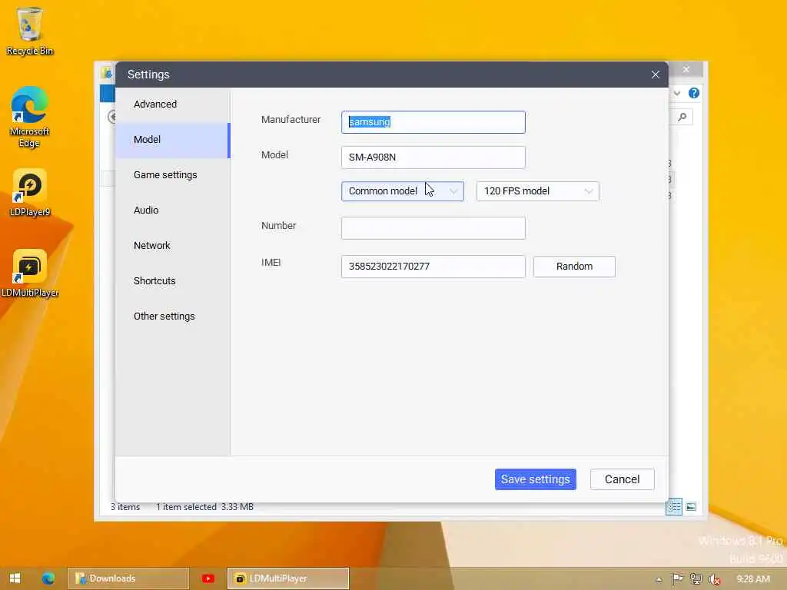Select the LDPlayer9 desktop shortcut
The width and height of the screenshot is (787, 590).
coord(30,193)
